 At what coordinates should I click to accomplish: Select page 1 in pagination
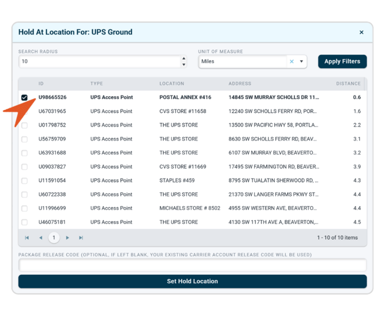54,238
